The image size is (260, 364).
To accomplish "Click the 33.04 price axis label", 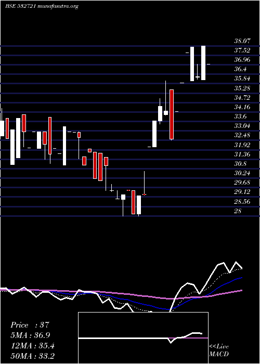I will [x=242, y=126].
